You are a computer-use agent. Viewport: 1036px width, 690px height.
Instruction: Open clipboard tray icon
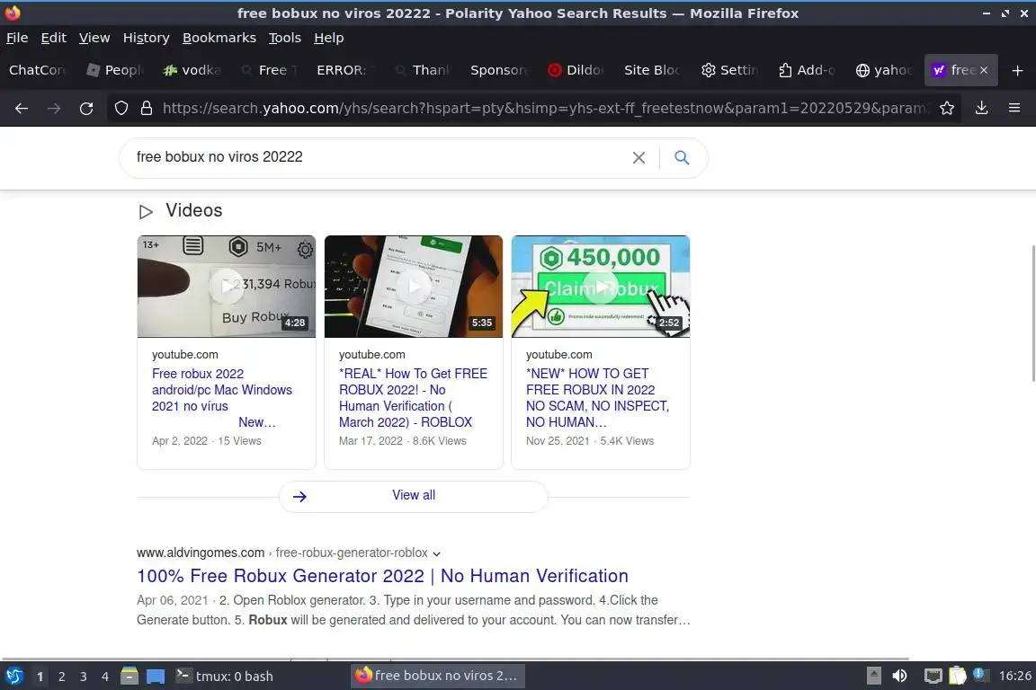pos(958,676)
